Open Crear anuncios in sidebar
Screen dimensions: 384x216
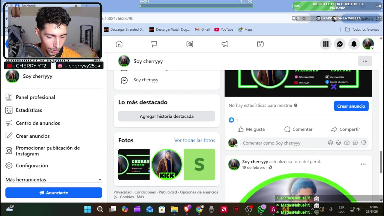point(33,136)
